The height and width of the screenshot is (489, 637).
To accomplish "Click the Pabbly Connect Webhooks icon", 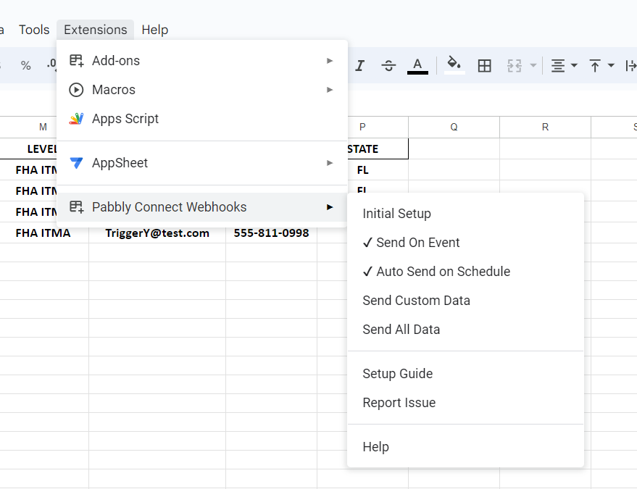I will coord(76,207).
